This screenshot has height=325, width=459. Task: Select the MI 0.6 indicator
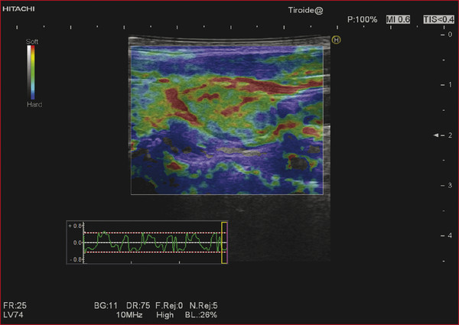(x=399, y=18)
